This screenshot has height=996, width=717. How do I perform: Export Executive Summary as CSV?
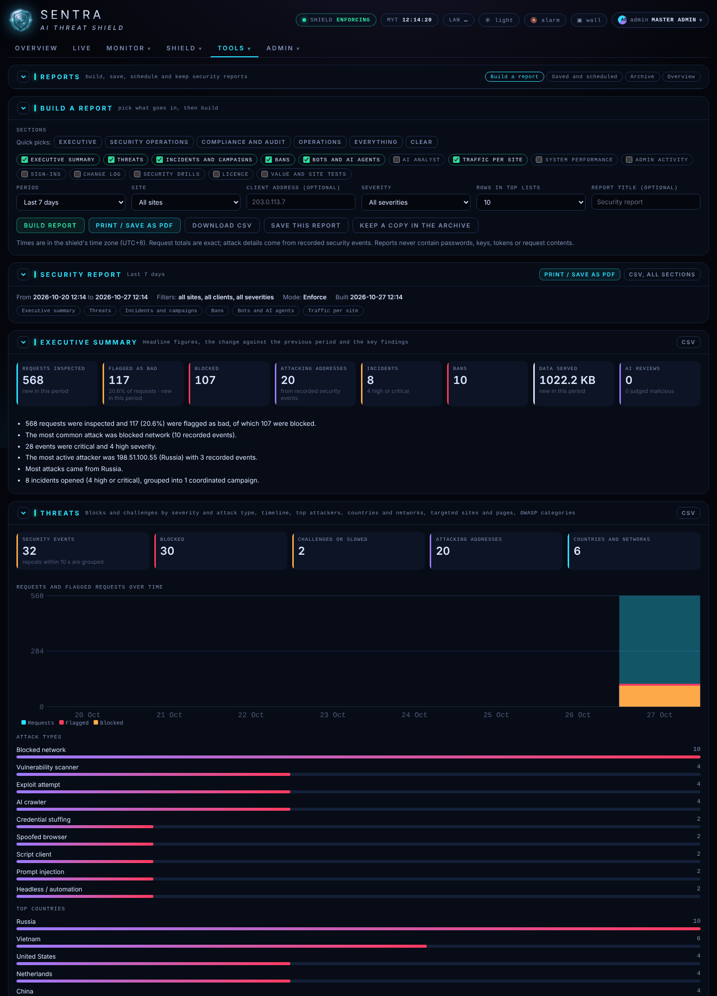point(688,342)
